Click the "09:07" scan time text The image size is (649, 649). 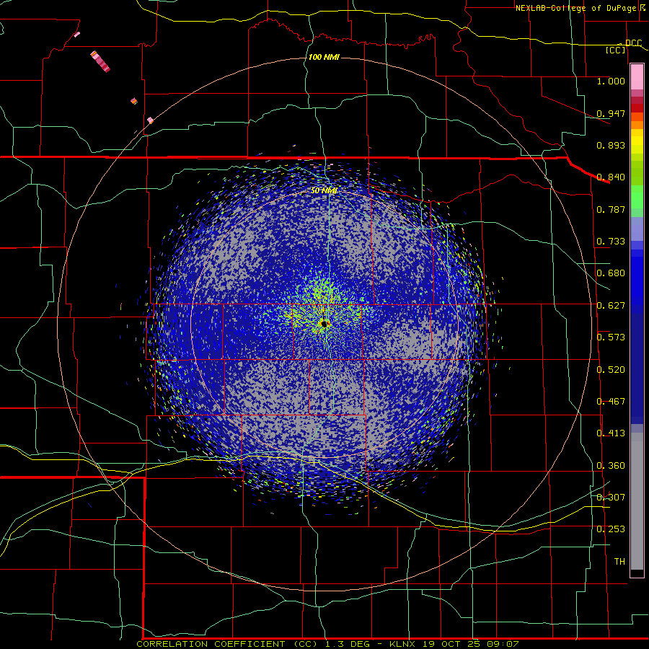click(502, 644)
